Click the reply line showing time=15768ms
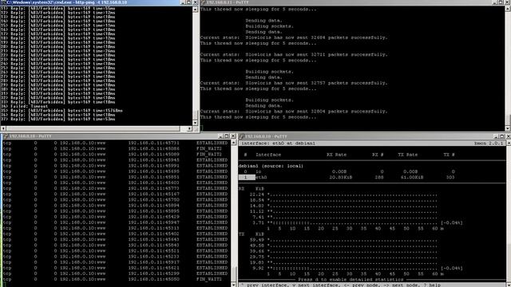Image resolution: width=511 pixels, height=287 pixels. (x=62, y=110)
